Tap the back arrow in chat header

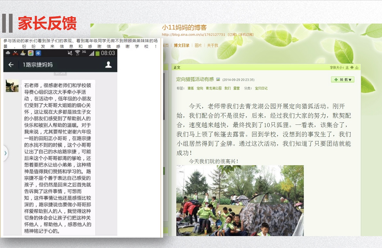[11, 65]
